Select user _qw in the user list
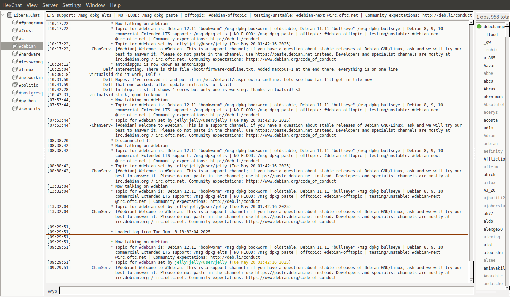Screen dimensions: 510x297 487,42
